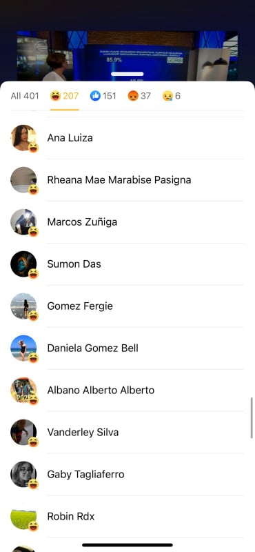
Task: Tap Albano Alberto Alberto's avatar
Action: tap(23, 390)
